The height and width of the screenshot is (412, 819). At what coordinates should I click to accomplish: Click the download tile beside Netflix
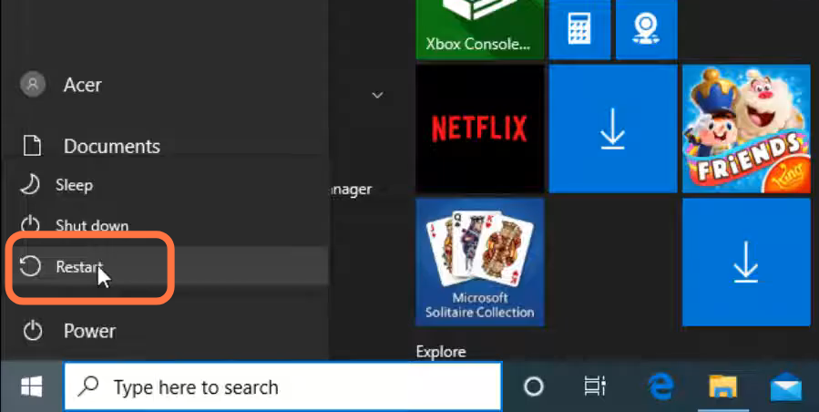click(613, 129)
